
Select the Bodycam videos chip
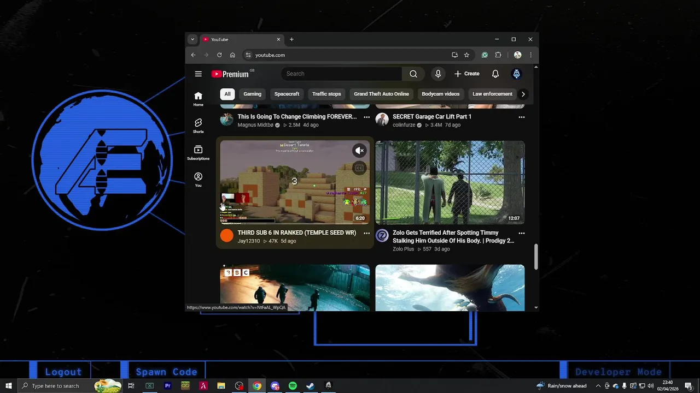pyautogui.click(x=440, y=94)
